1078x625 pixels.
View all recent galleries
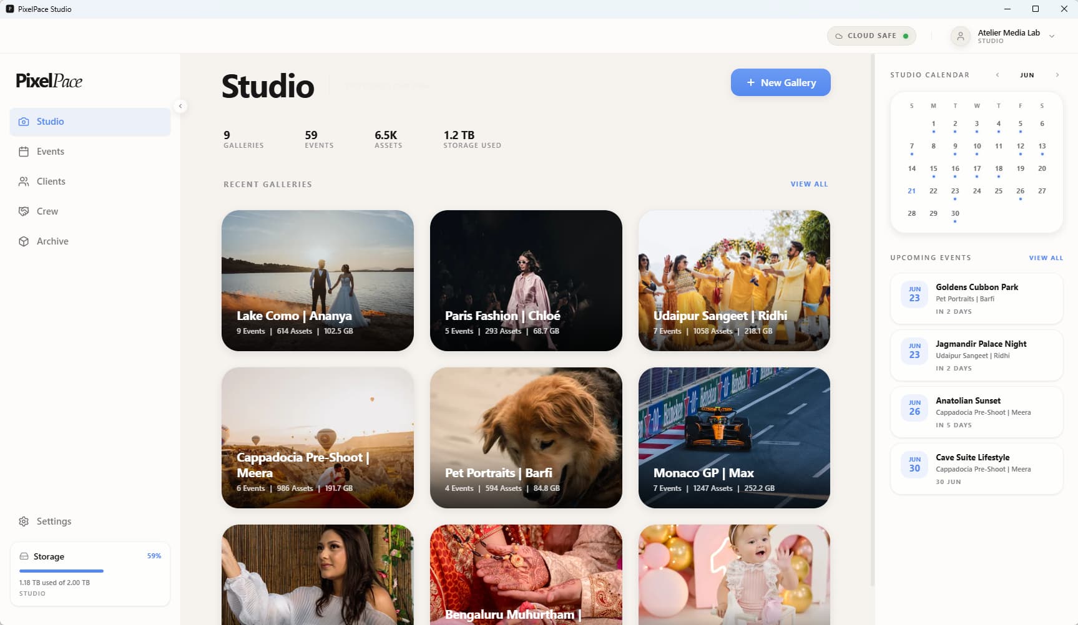[809, 184]
